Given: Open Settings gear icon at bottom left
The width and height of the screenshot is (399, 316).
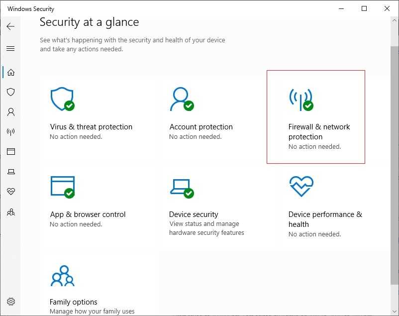Looking at the screenshot, I should (10, 302).
